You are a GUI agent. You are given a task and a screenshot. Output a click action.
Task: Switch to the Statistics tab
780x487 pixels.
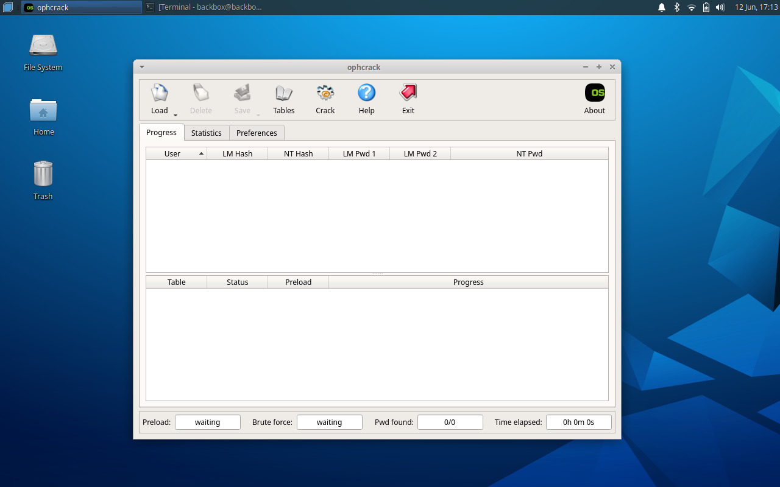tap(207, 133)
